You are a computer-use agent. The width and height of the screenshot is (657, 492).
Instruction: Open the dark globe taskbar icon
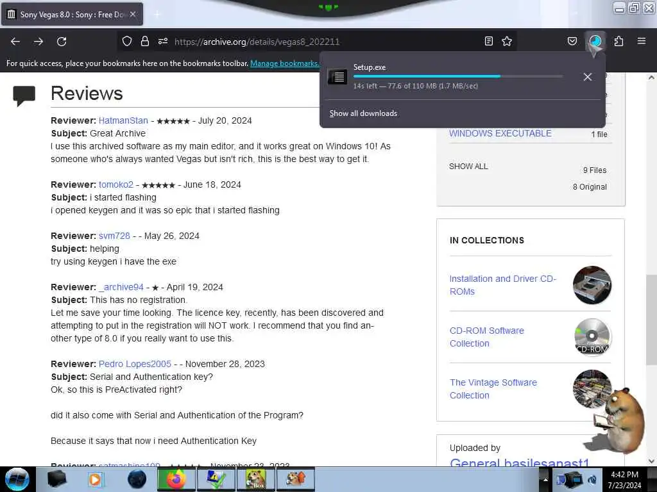[x=137, y=479]
